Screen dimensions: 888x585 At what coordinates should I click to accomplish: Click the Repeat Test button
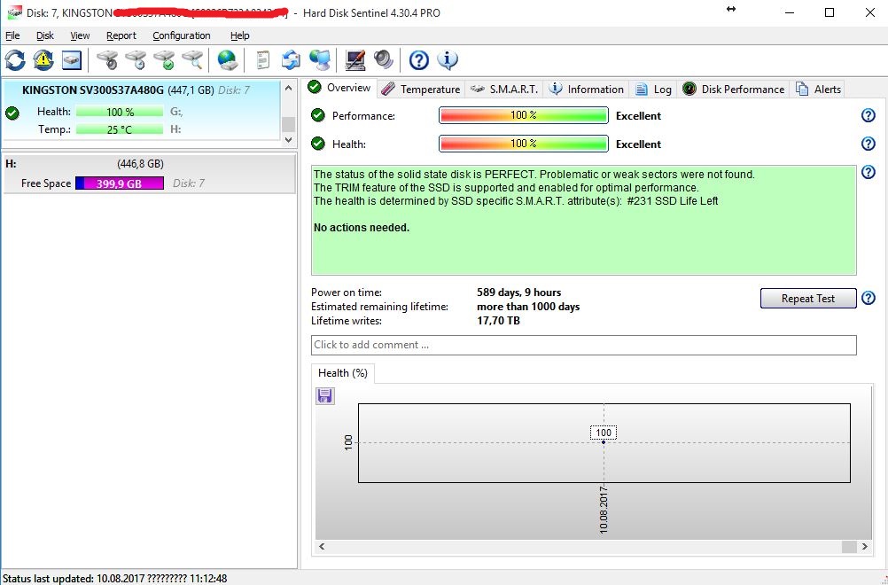[808, 299]
